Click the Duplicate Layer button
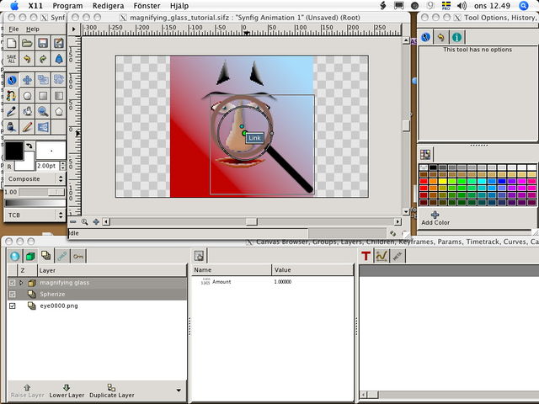This screenshot has height=404, width=539. pyautogui.click(x=112, y=391)
